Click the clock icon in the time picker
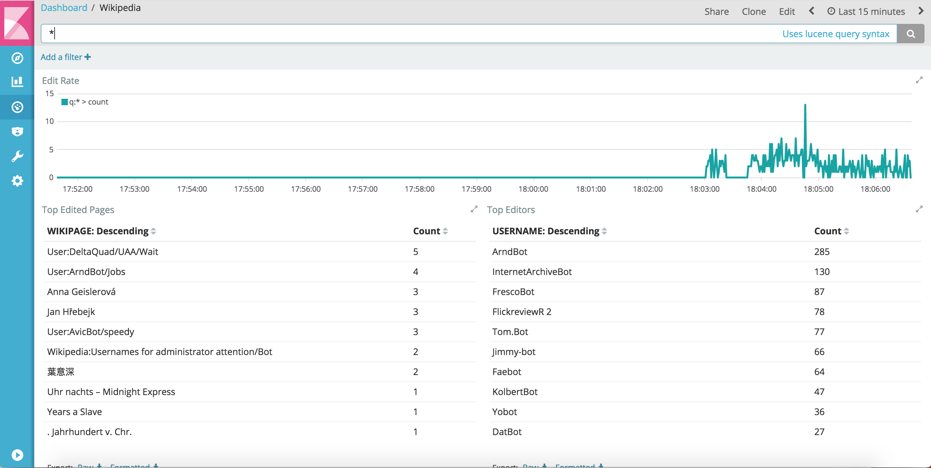Screen dimensions: 931x468 [x=831, y=11]
